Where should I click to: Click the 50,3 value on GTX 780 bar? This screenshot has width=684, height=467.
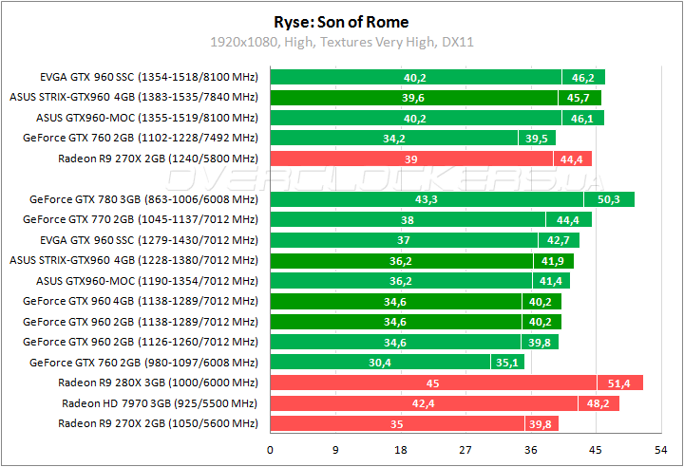[609, 200]
